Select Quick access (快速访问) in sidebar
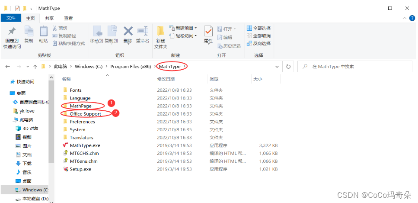 22,81
